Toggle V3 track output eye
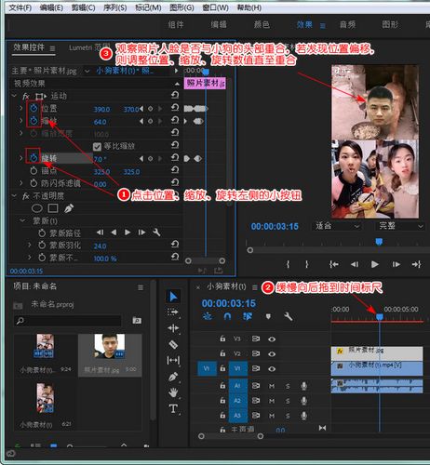Image resolution: width=430 pixels, height=465 pixels. [x=272, y=339]
